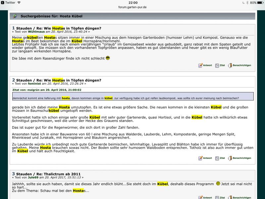The height and width of the screenshot is (199, 265).
Task: Click the search results header icon
Action: click(15, 16)
